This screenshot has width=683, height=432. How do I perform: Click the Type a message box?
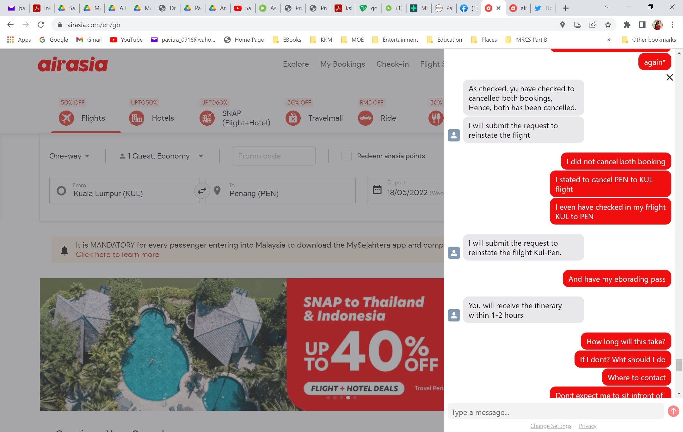pos(556,412)
